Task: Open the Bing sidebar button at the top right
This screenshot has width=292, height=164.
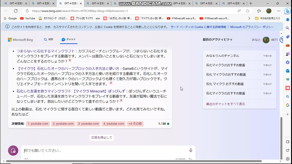Action: (287, 11)
